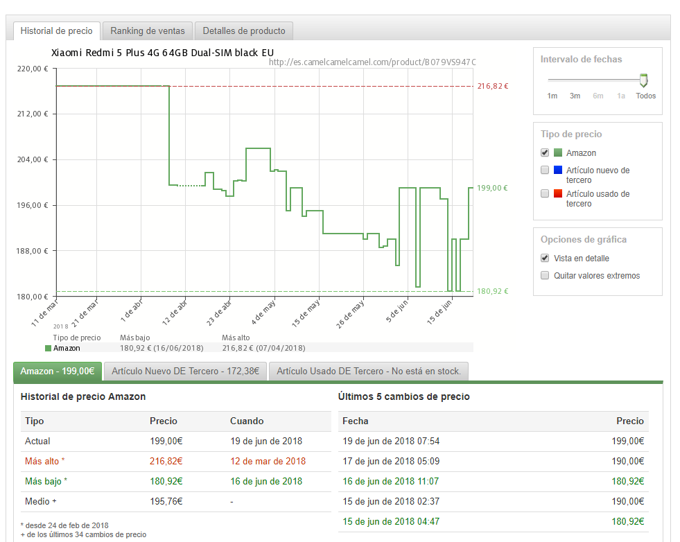This screenshot has width=680, height=542.
Task: Click the green Amazon color swatch
Action: click(558, 152)
